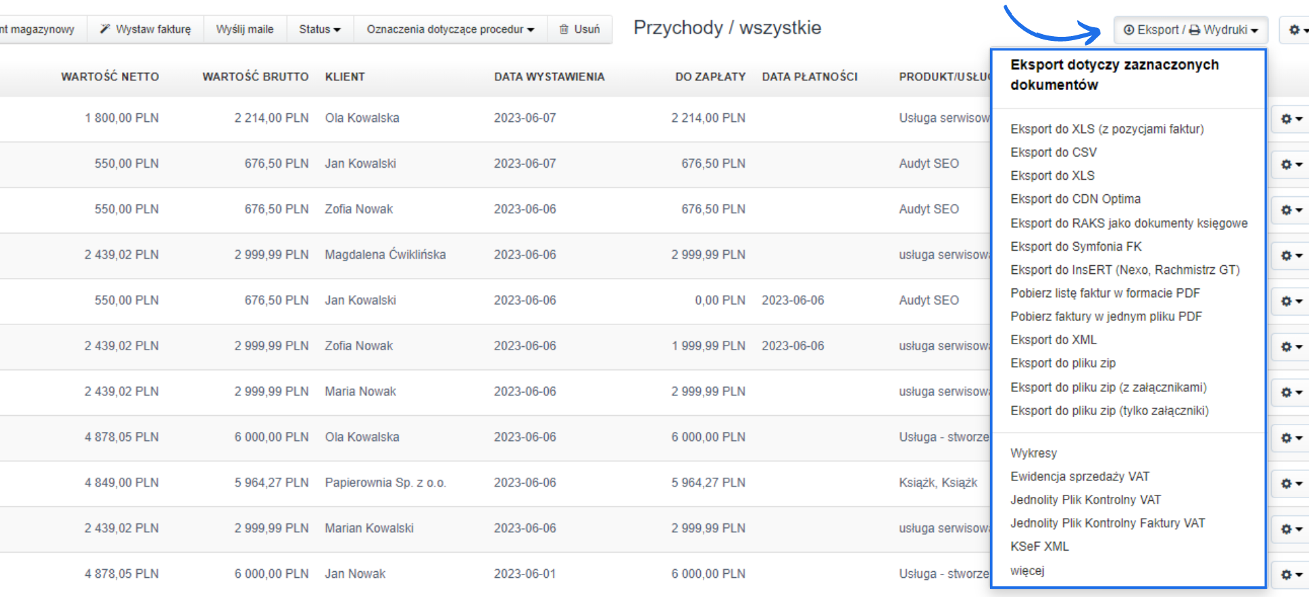Choose Eksport do pliku zip (tylko załączniki)
1309x597 pixels.
point(1109,410)
